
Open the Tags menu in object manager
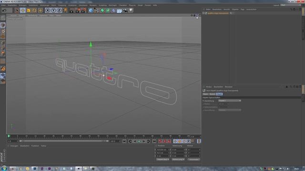[x=243, y=9]
